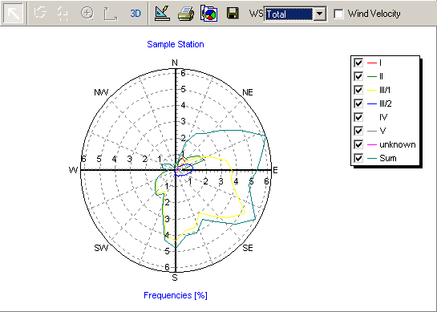Uncheck series V in legend
Viewport: 437px width, 312px height.
(x=358, y=131)
